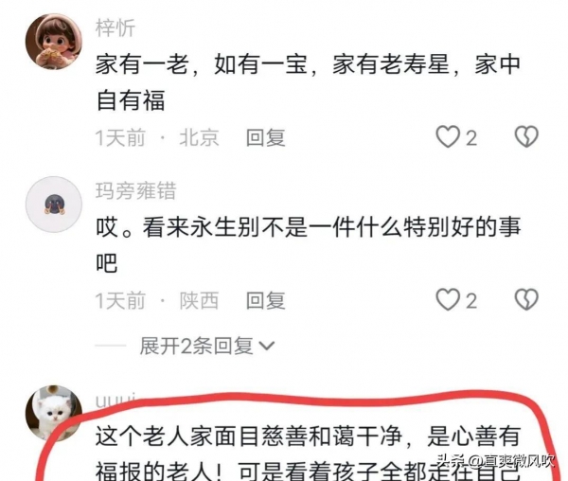568x481 pixels.
Task: Open the white kitten avatar profile
Action: (54, 413)
